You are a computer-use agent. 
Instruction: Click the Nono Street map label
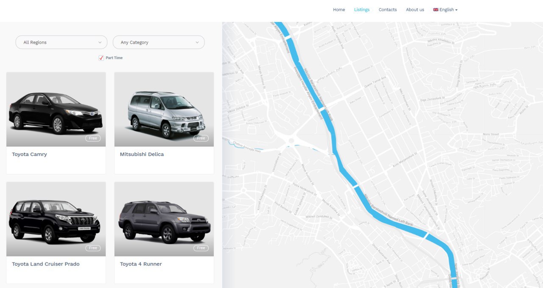point(491,134)
